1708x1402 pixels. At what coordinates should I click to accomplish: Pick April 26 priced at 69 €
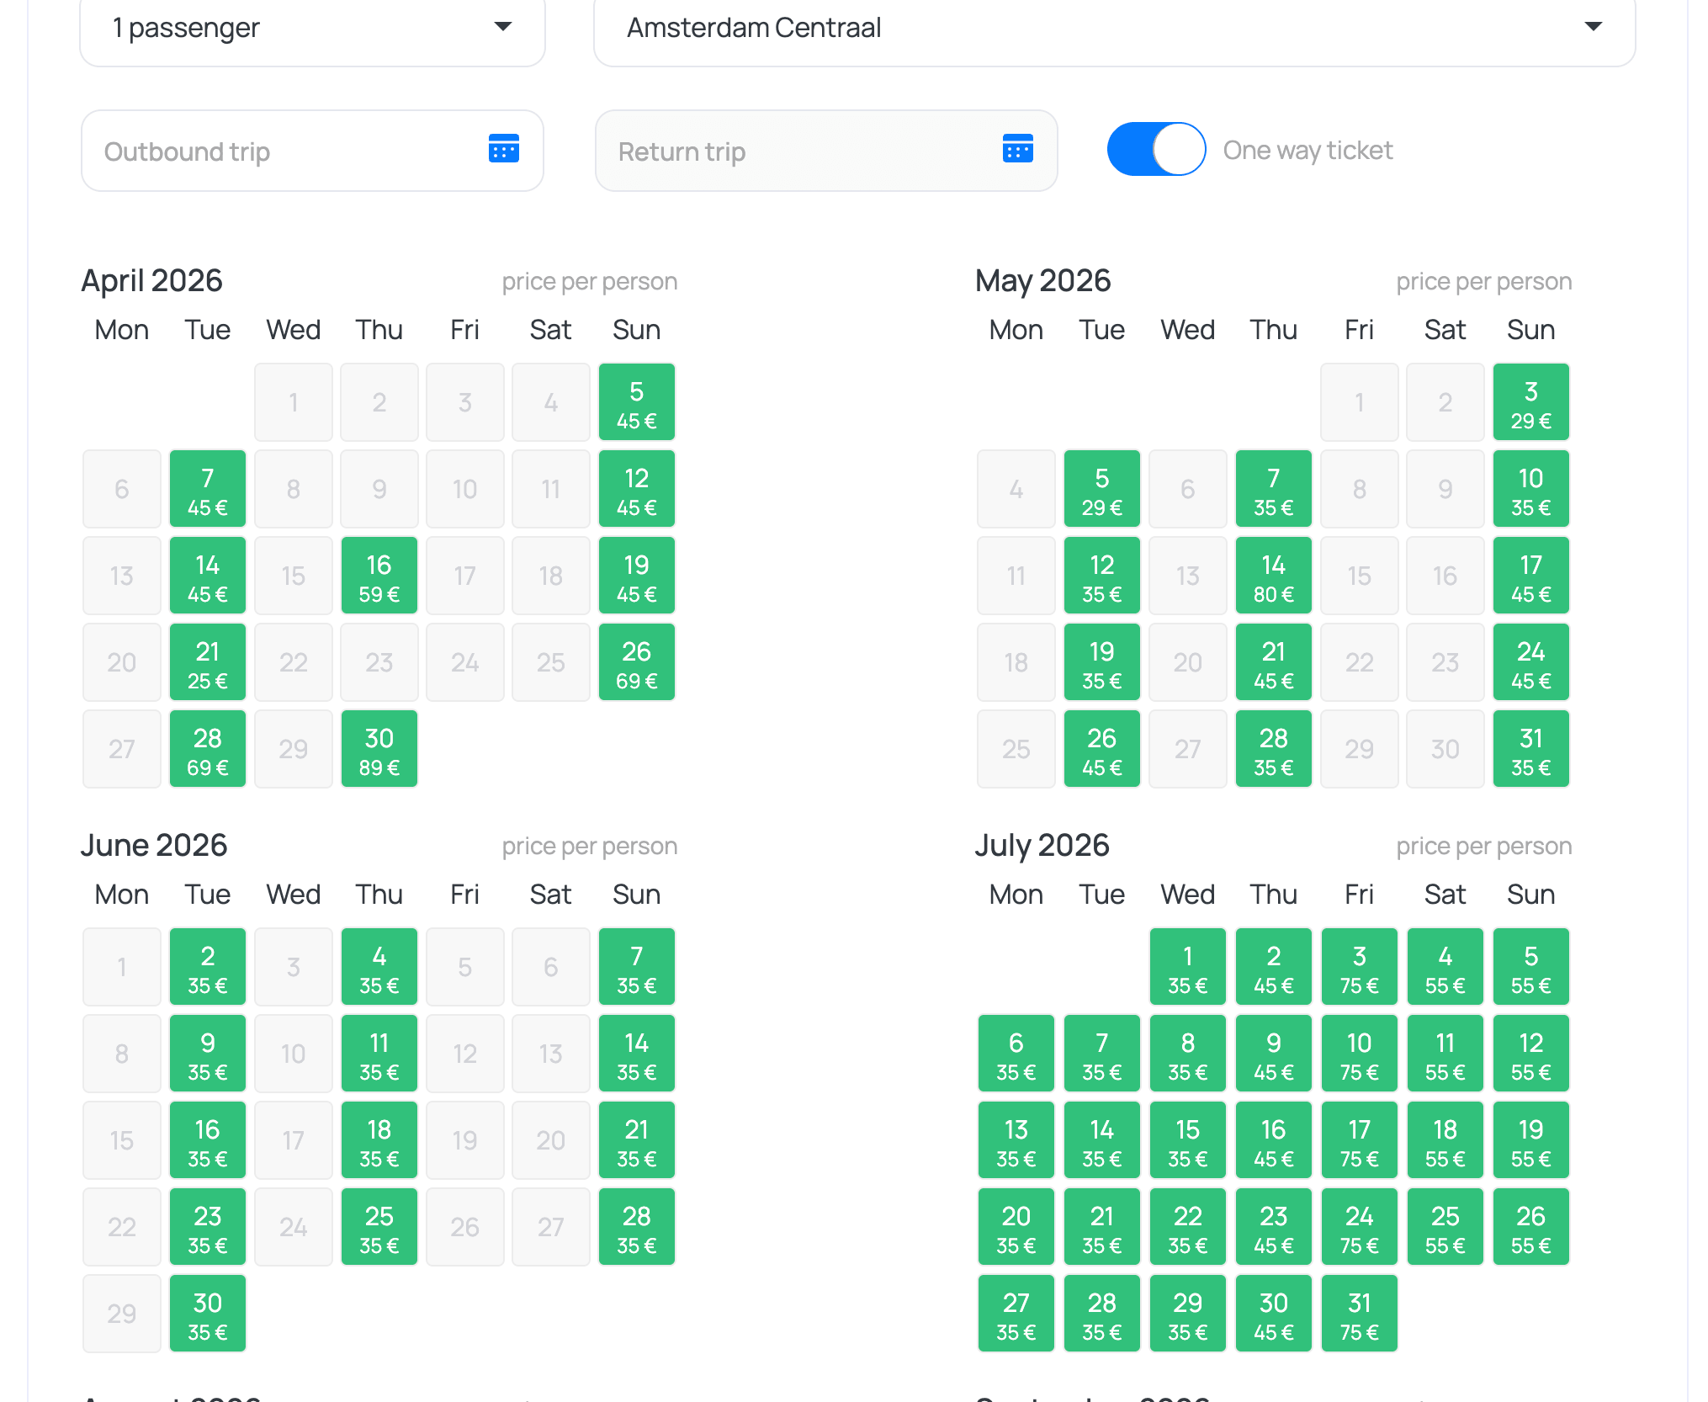637,663
